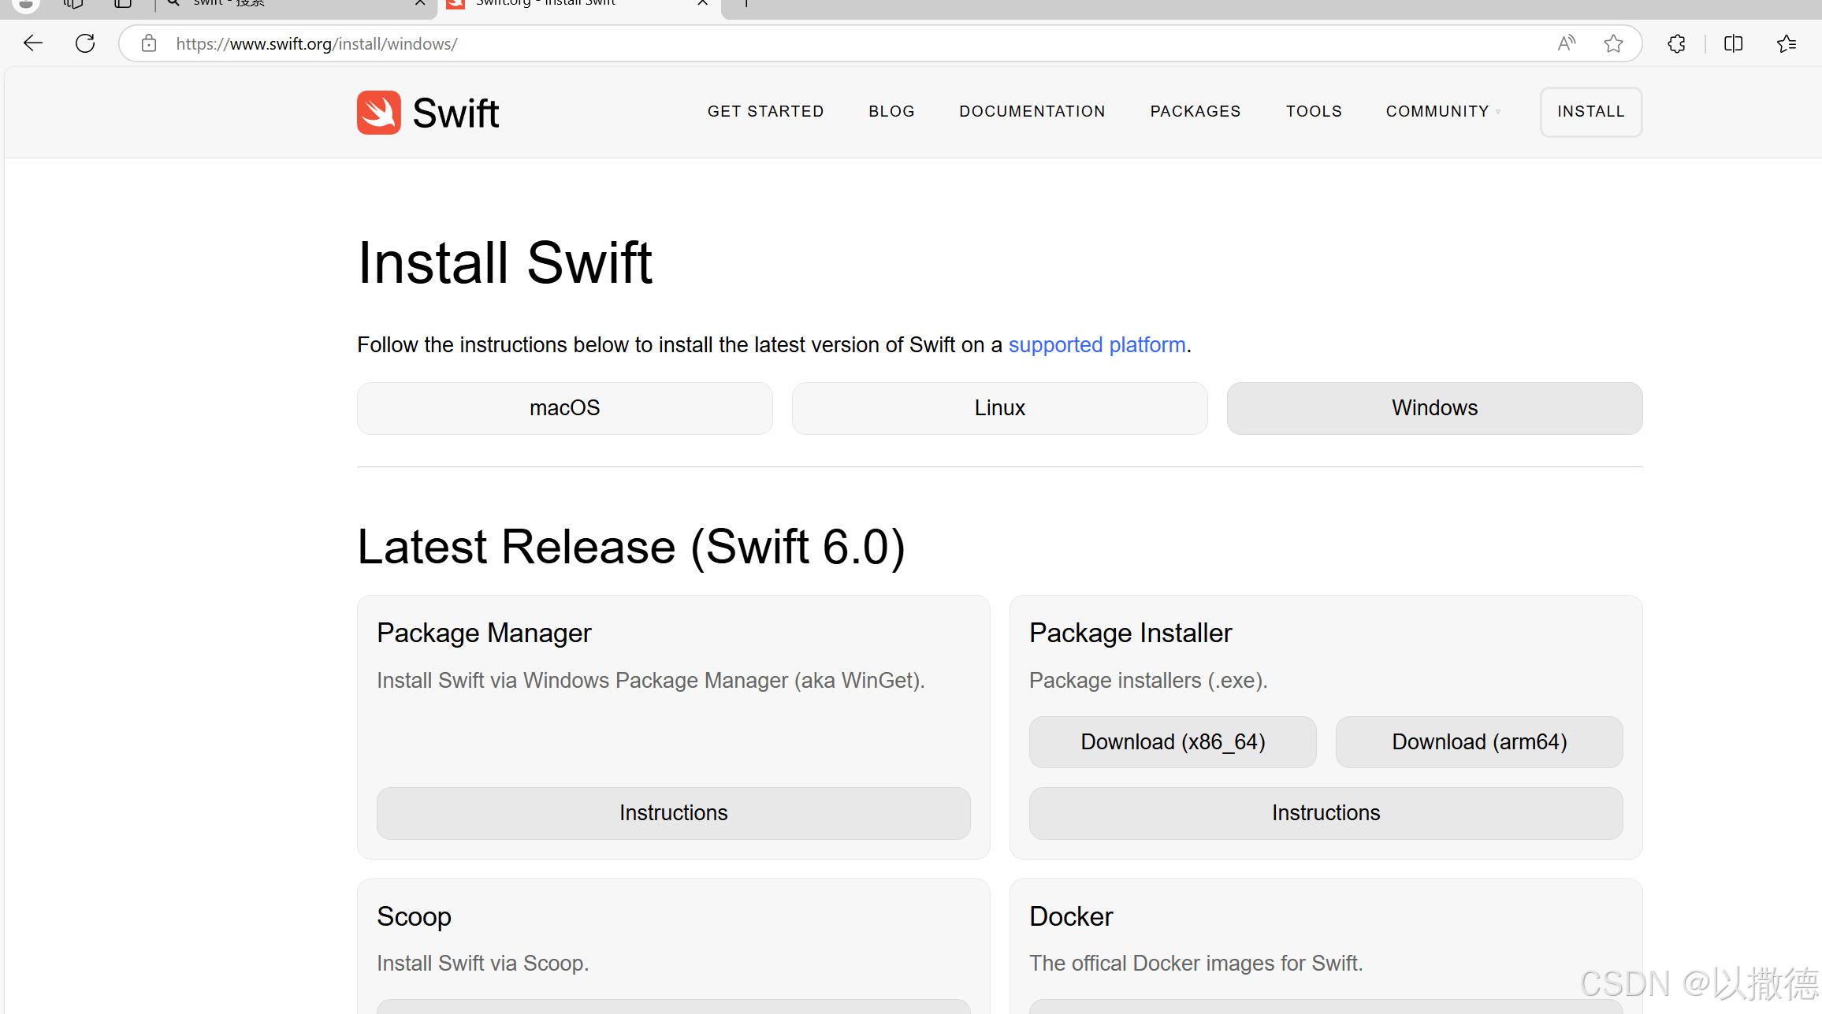This screenshot has width=1822, height=1014.
Task: Click the Swift bird logo
Action: click(x=379, y=113)
